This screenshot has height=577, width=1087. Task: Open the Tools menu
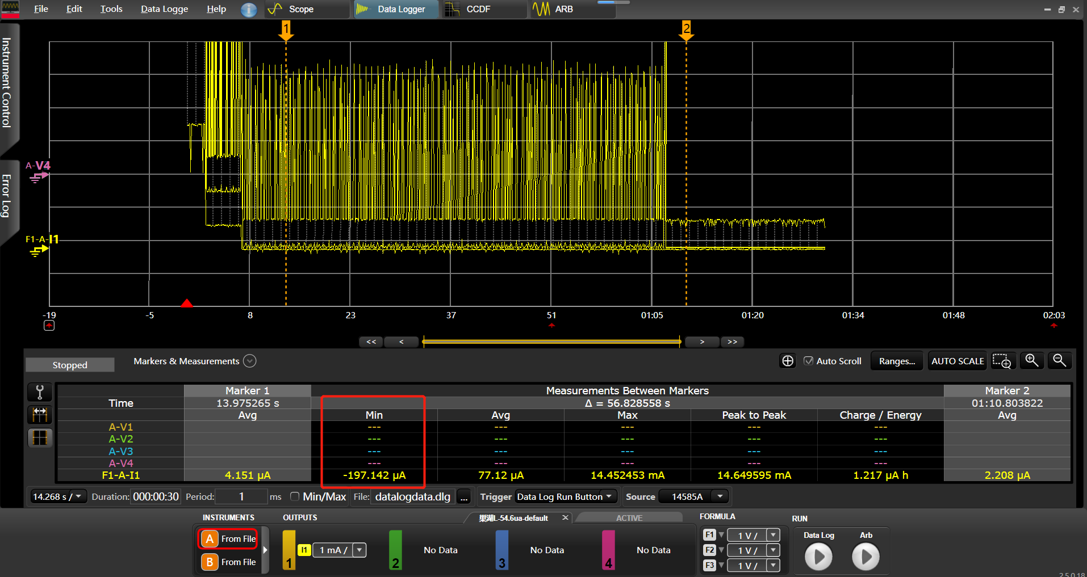click(111, 9)
